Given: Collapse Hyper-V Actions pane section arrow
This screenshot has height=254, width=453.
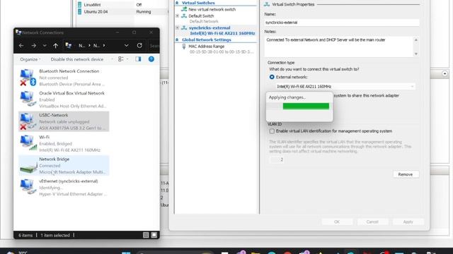Looking at the screenshot, I should 445,74.
